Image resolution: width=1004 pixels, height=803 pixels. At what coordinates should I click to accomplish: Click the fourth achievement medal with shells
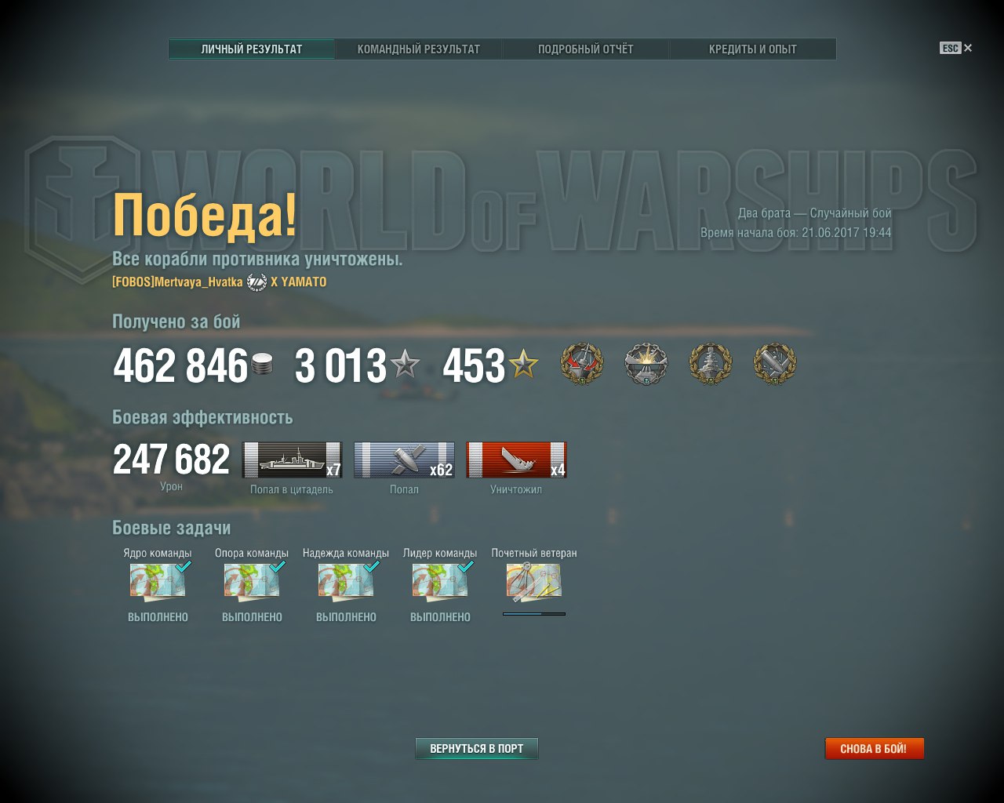coord(775,364)
